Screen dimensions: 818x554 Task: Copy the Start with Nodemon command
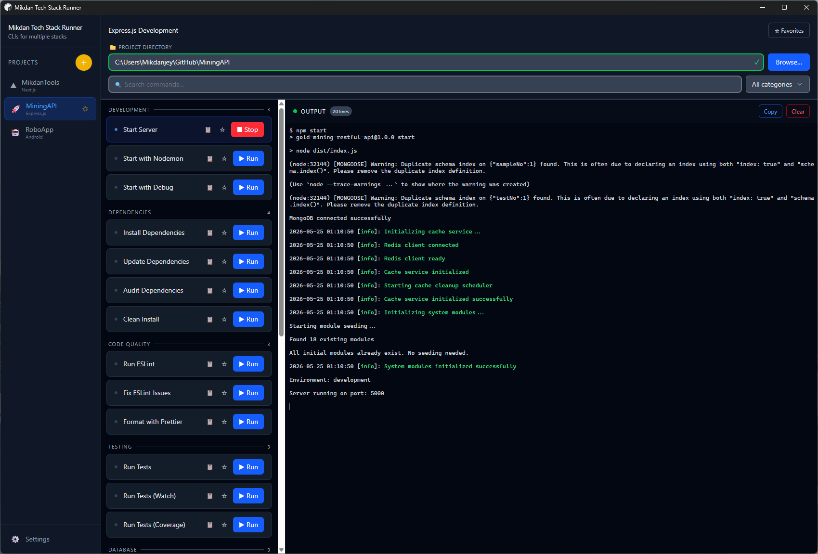coord(210,159)
